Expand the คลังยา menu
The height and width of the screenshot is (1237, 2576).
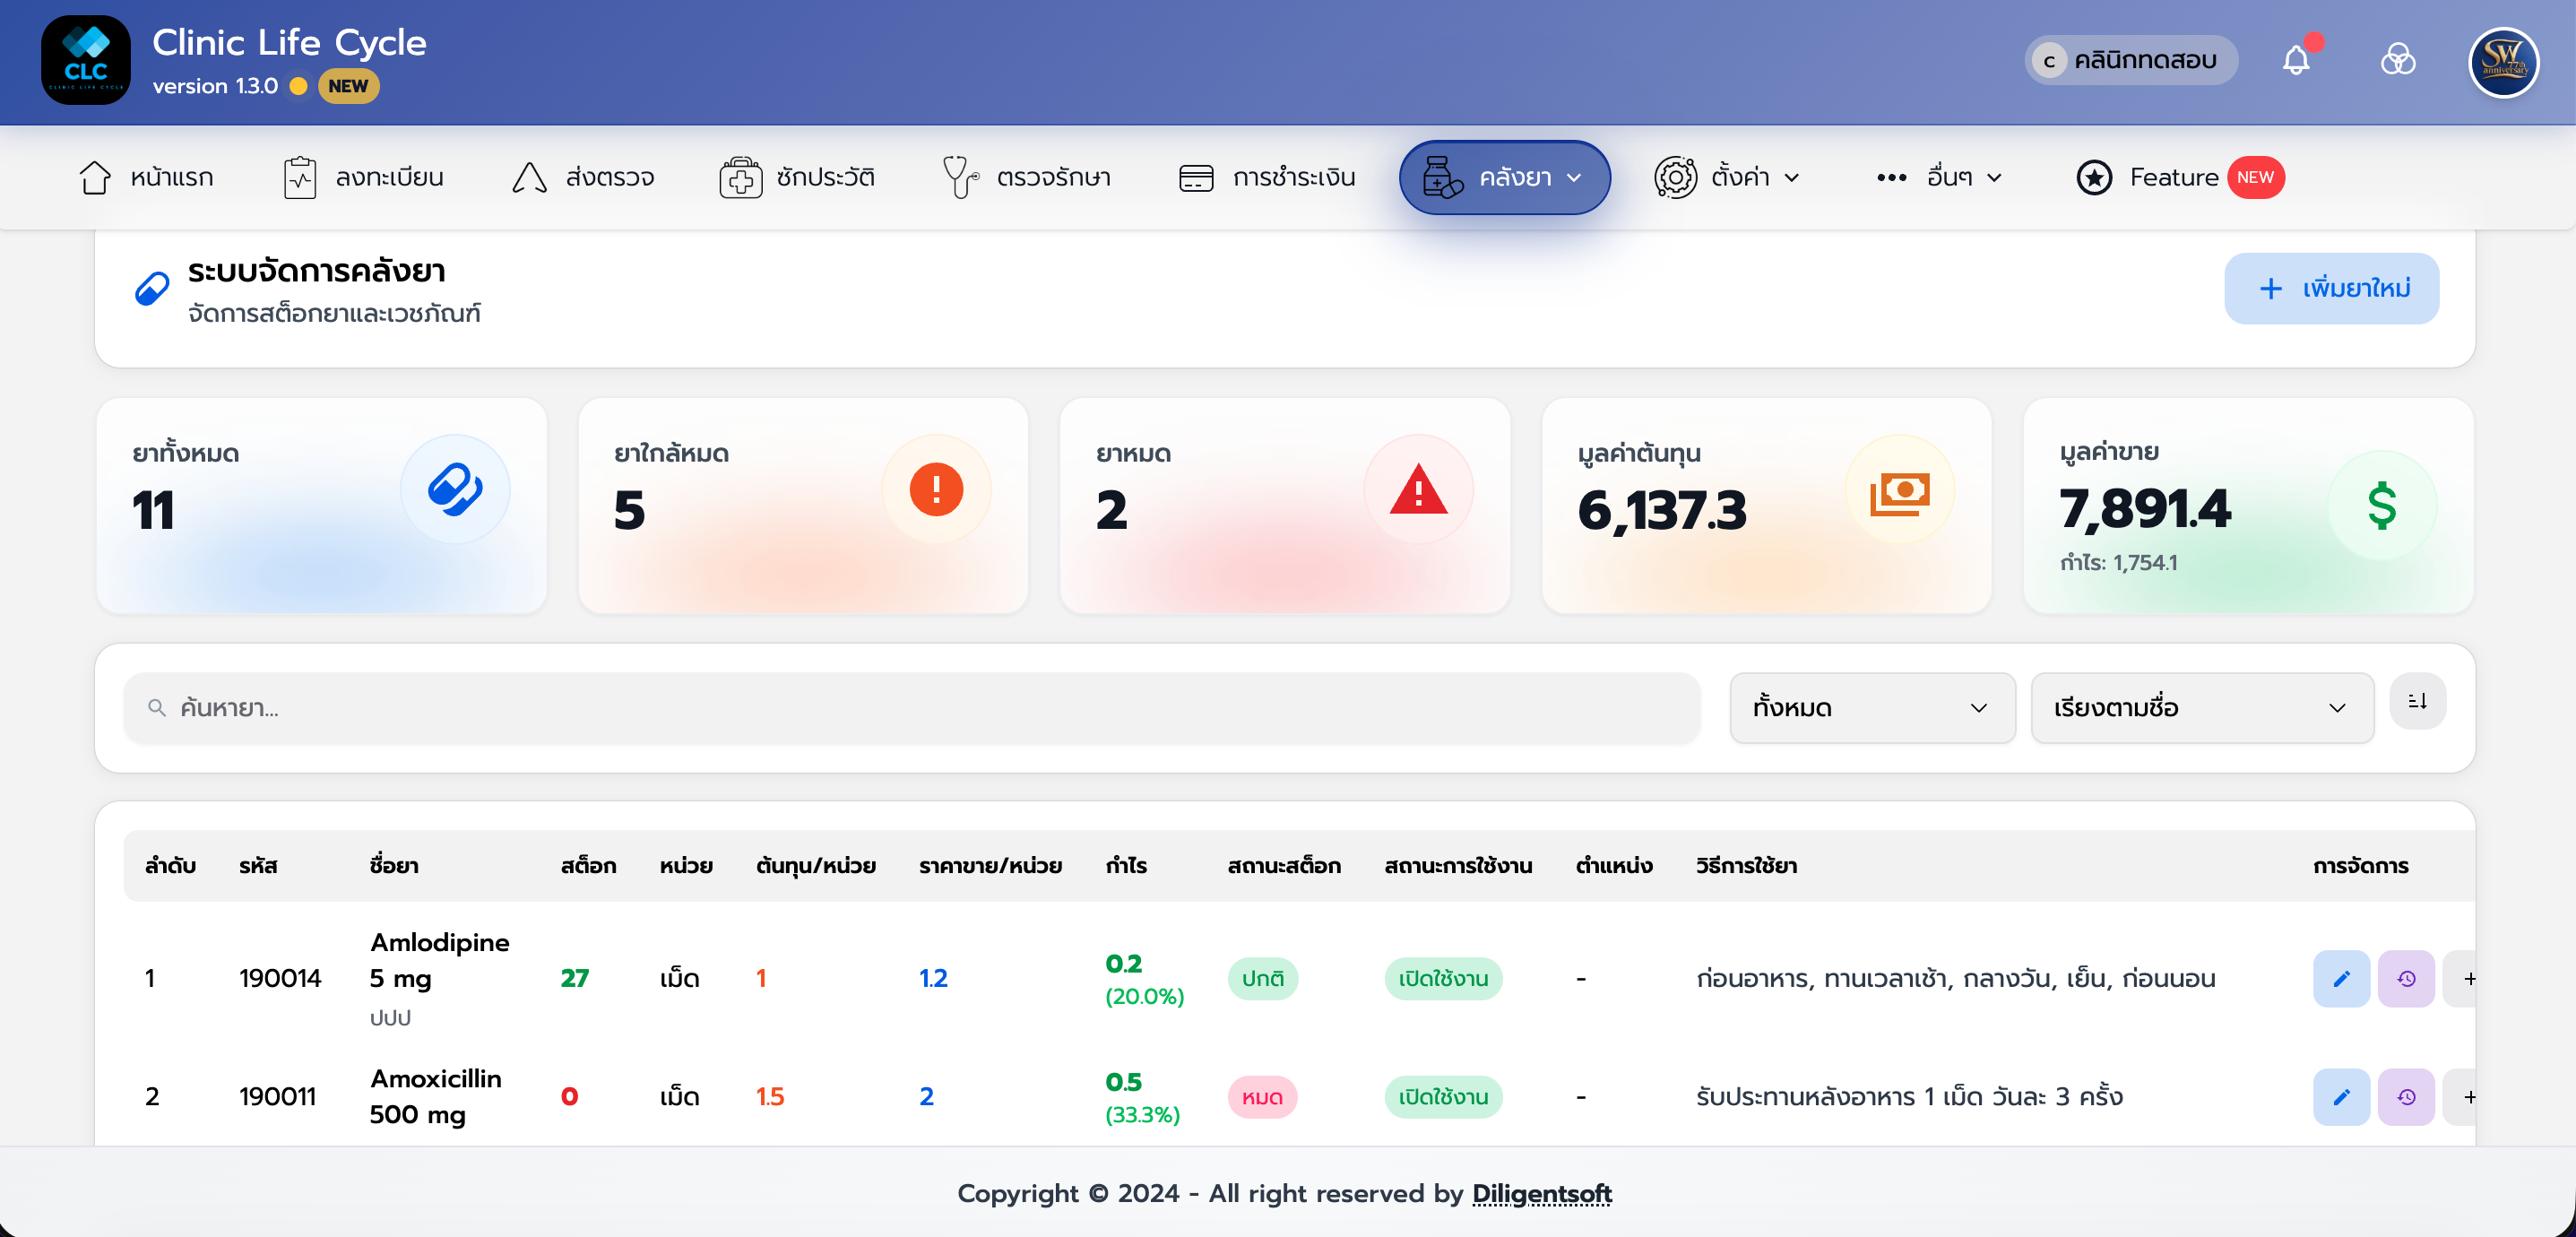[x=1503, y=178]
